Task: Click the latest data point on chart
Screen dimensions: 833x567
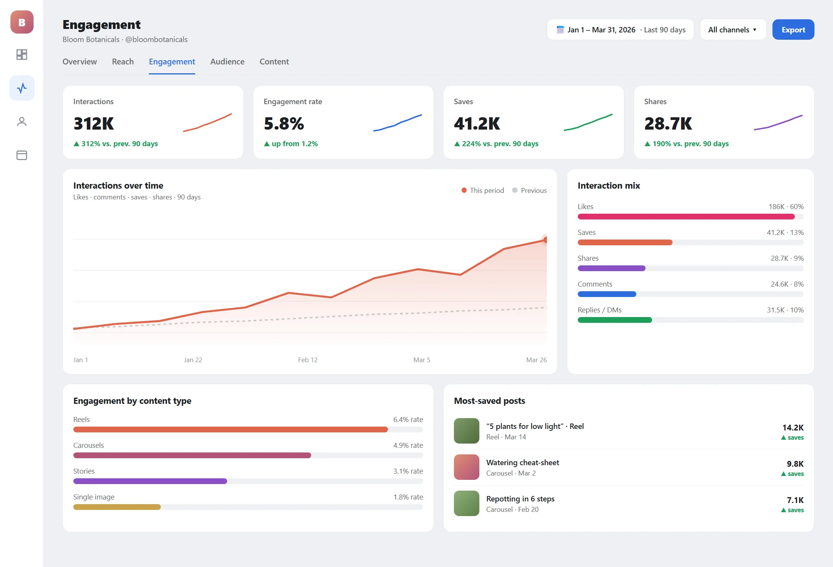Action: (545, 240)
